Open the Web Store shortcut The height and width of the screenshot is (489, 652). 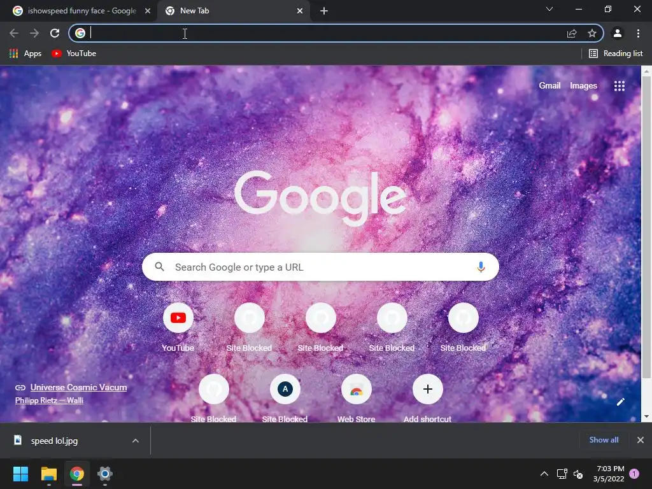coord(357,399)
